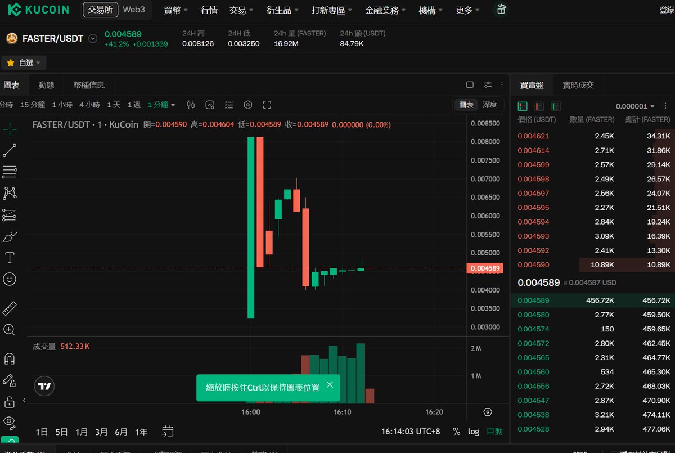This screenshot has width=675, height=453.
Task: Select the 1 天 interval
Action: point(114,105)
